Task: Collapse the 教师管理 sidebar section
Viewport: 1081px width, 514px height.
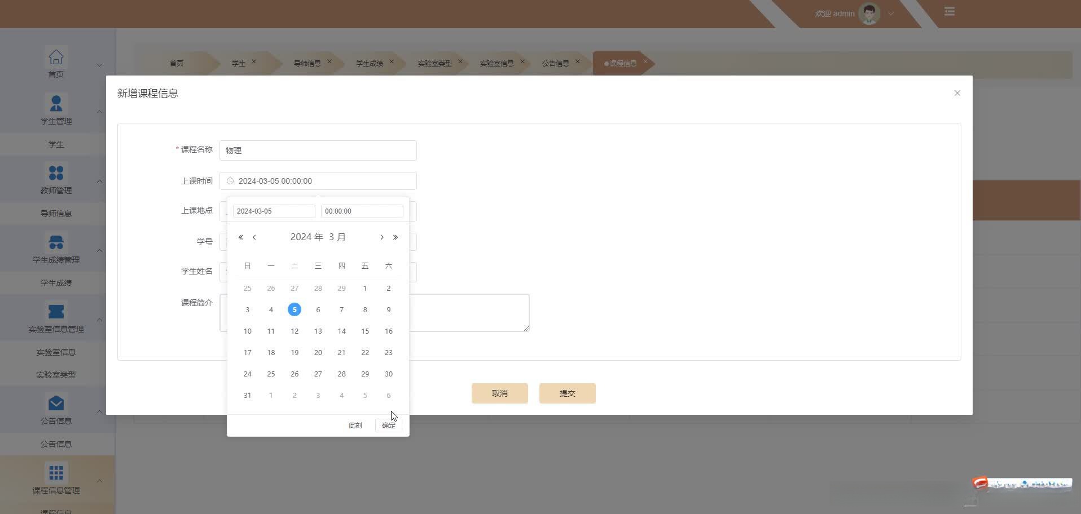Action: click(x=99, y=181)
